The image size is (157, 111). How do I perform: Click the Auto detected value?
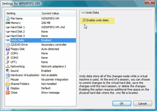click(x=50, y=49)
